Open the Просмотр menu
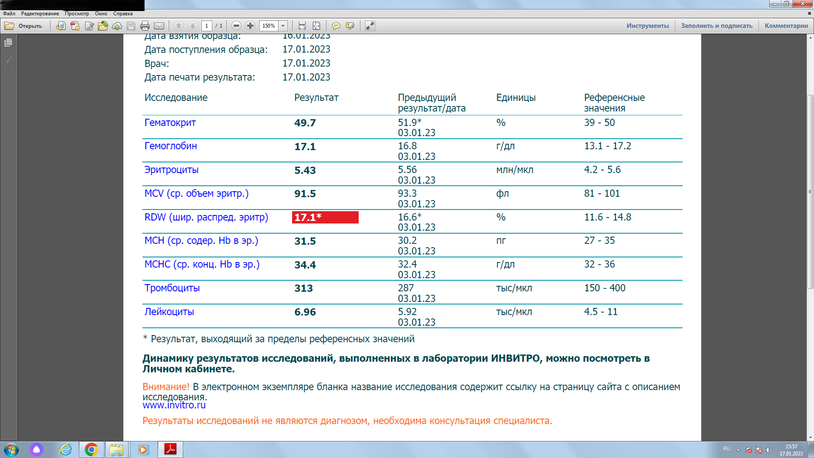This screenshot has width=814, height=458. (x=77, y=14)
